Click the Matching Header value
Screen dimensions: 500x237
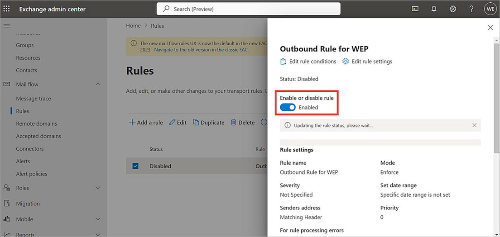[x=301, y=217]
